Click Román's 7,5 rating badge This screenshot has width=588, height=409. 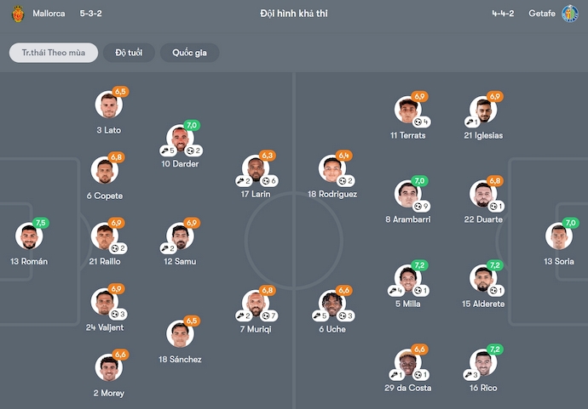click(x=41, y=223)
